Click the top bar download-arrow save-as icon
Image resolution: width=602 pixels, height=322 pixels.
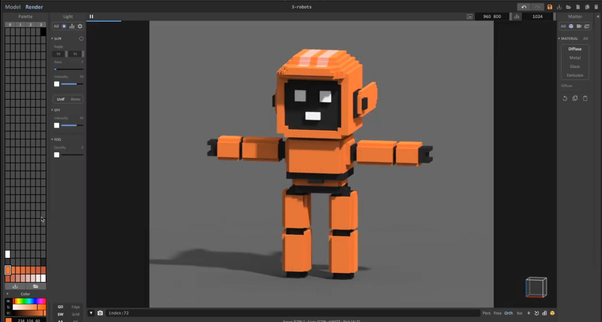559,7
